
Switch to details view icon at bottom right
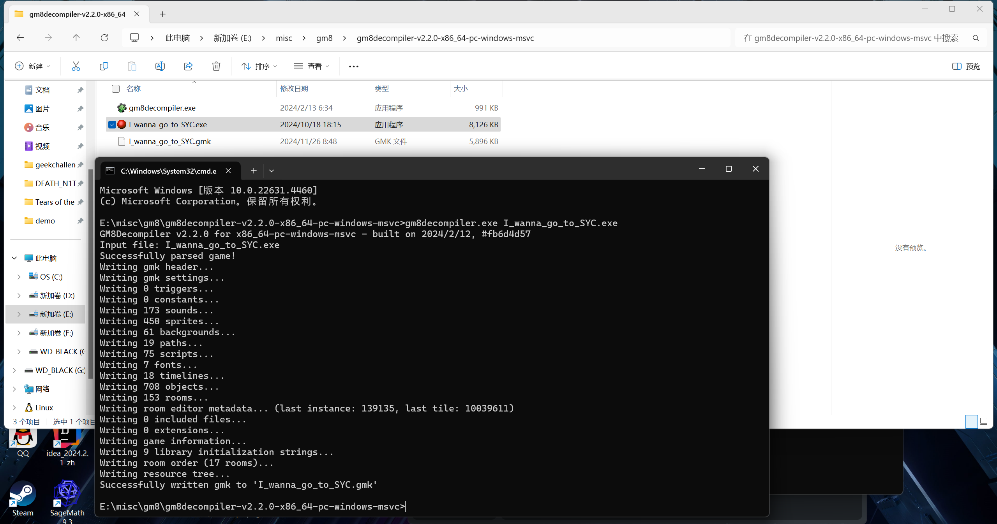point(971,422)
